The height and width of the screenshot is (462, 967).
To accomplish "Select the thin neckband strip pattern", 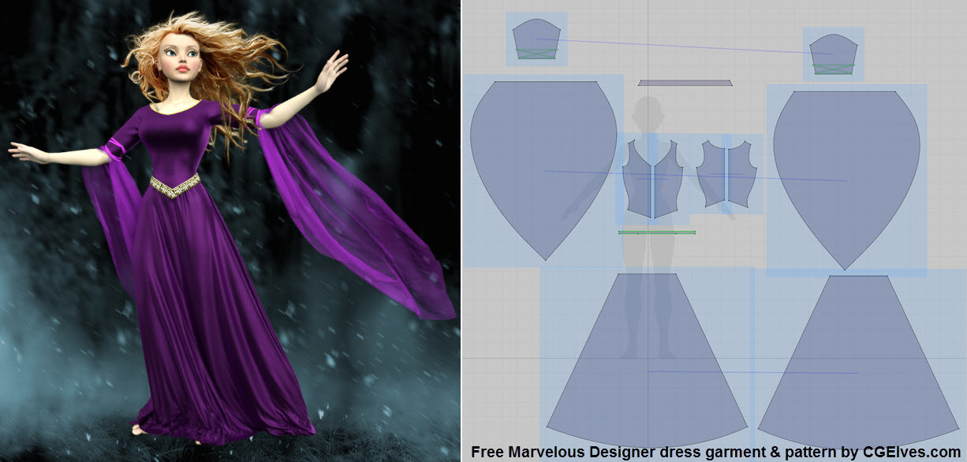I will click(x=685, y=83).
